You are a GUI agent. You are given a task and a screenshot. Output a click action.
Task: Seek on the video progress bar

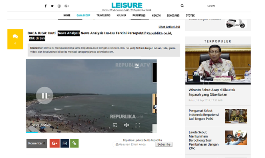[89, 132]
